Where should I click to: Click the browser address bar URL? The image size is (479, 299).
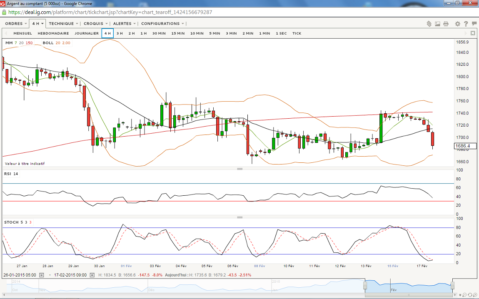pyautogui.click(x=110, y=12)
